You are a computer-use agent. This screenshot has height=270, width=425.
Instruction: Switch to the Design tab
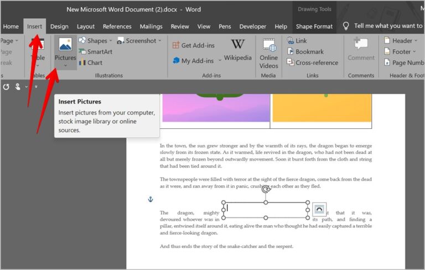point(59,27)
